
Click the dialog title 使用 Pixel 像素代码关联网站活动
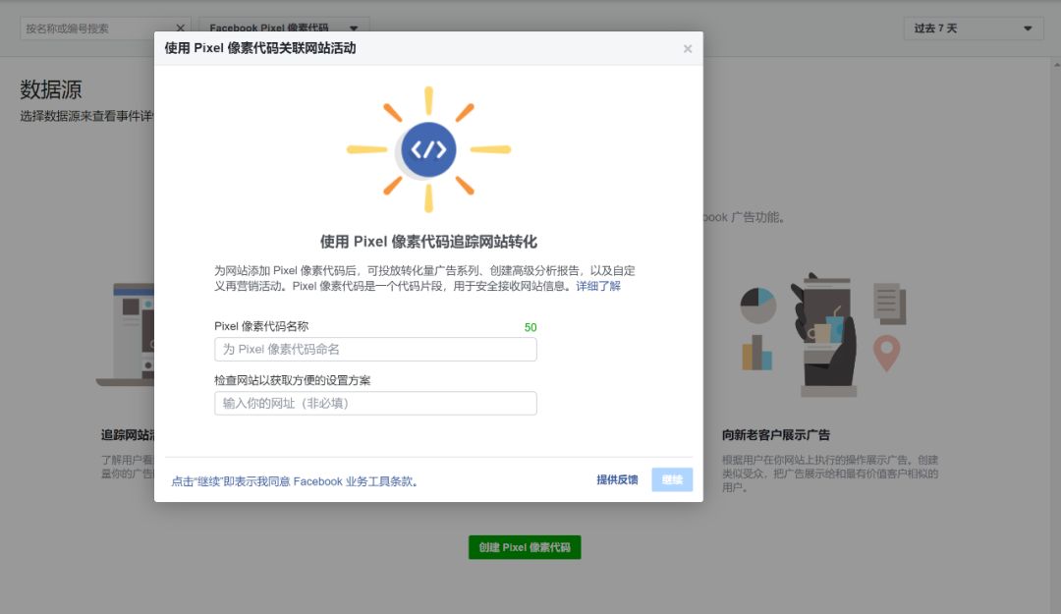pyautogui.click(x=260, y=48)
